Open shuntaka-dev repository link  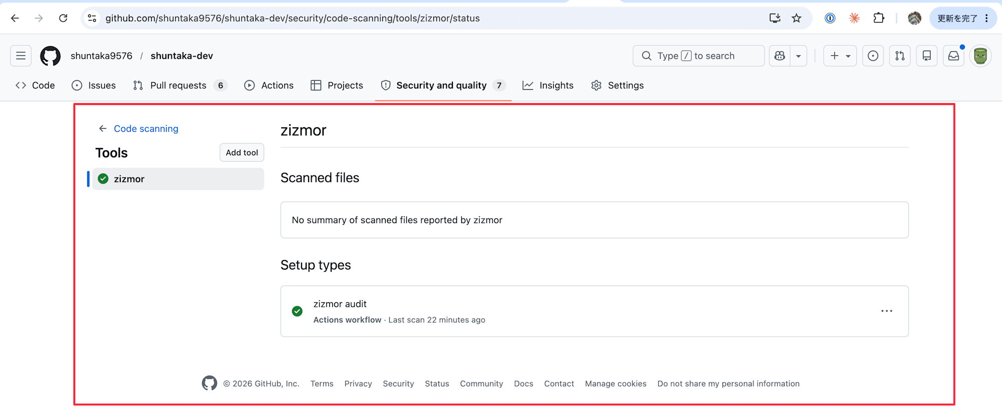(182, 56)
